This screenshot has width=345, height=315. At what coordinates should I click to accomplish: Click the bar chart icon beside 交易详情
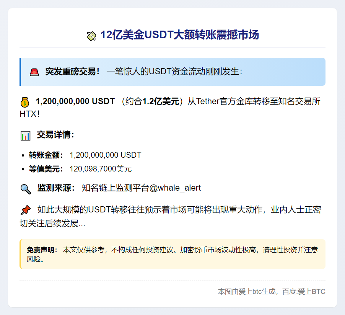click(25, 135)
